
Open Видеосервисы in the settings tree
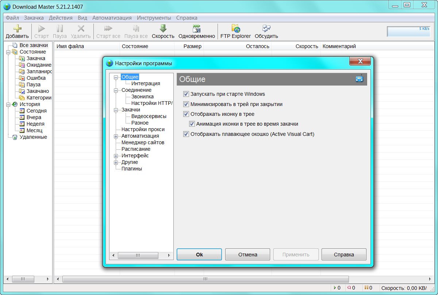pos(149,116)
